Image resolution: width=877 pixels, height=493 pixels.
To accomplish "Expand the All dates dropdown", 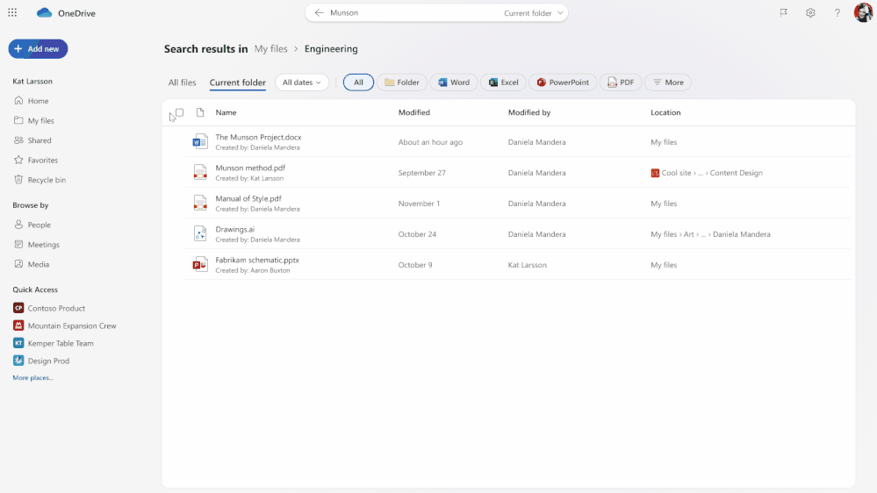I will 301,82.
